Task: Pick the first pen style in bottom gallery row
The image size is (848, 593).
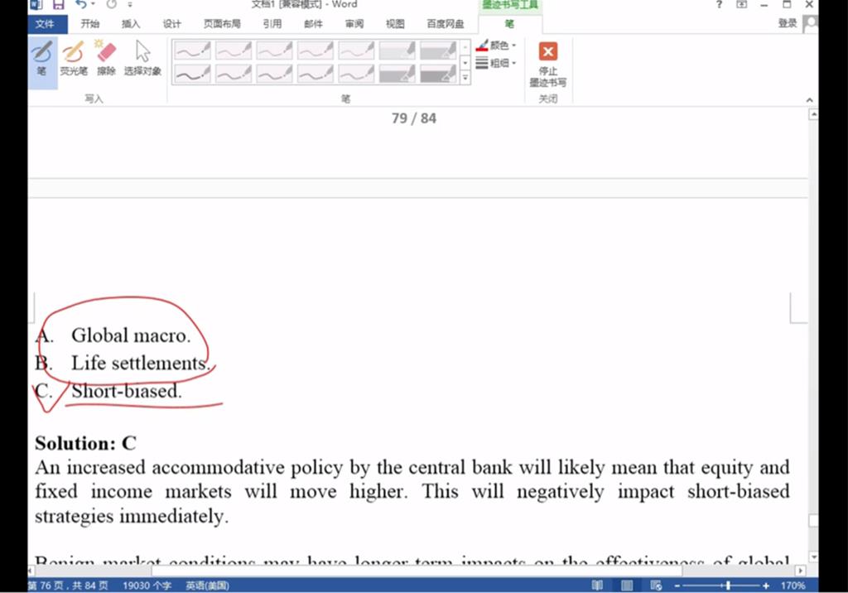Action: (192, 74)
